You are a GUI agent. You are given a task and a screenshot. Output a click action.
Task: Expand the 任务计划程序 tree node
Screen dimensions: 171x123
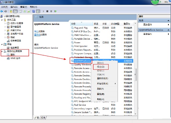coord(5,23)
